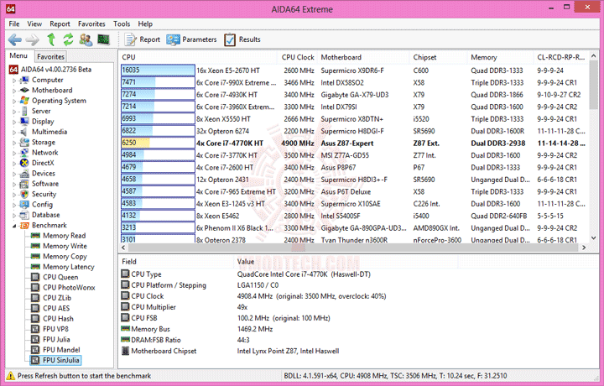
Task: Expand the Computer tree node
Action: [x=14, y=81]
